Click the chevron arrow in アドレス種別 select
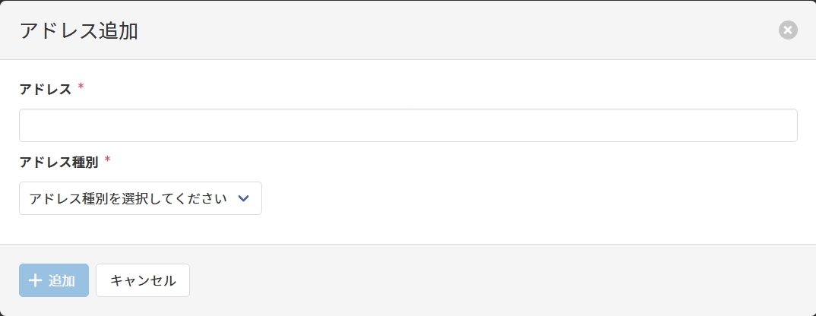816x316 pixels. (x=243, y=198)
